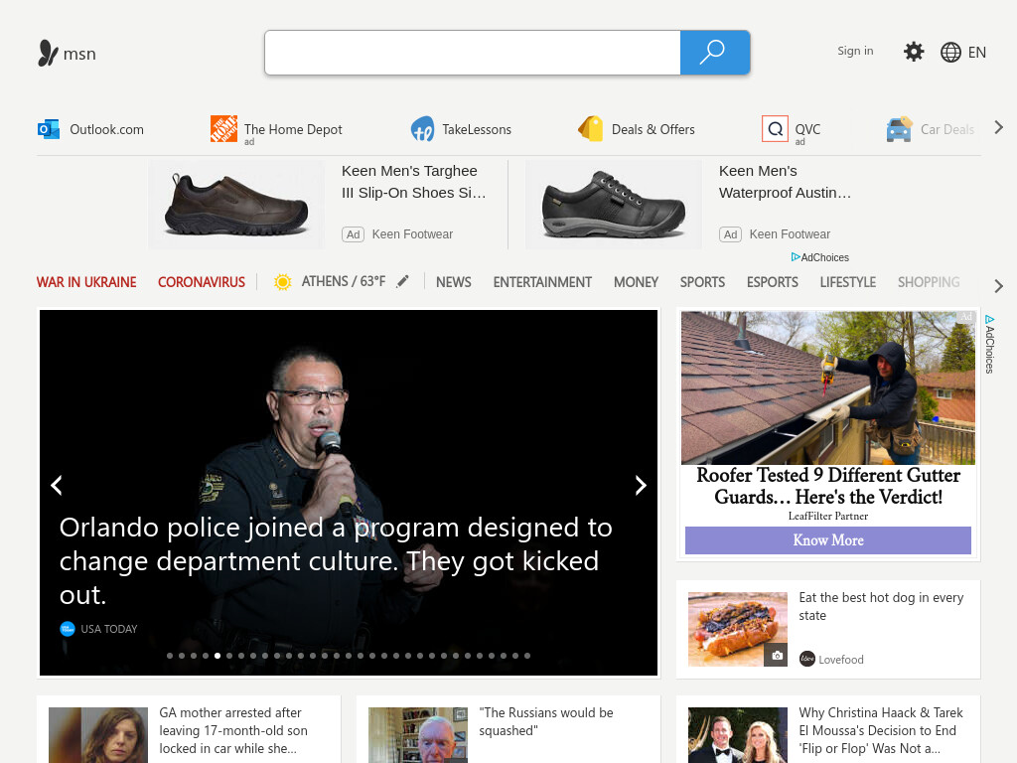This screenshot has width=1017, height=763.
Task: Click the globe language icon
Action: click(x=950, y=53)
